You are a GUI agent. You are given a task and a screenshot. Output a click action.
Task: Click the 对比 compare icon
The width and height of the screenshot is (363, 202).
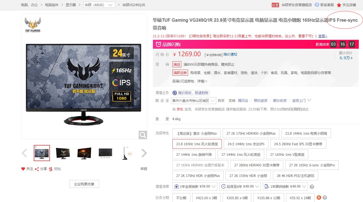tap(51, 169)
